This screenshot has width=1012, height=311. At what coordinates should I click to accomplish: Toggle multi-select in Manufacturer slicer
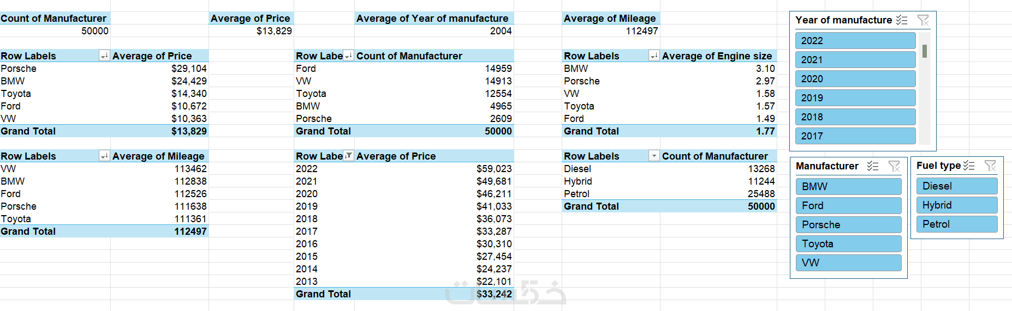point(873,166)
